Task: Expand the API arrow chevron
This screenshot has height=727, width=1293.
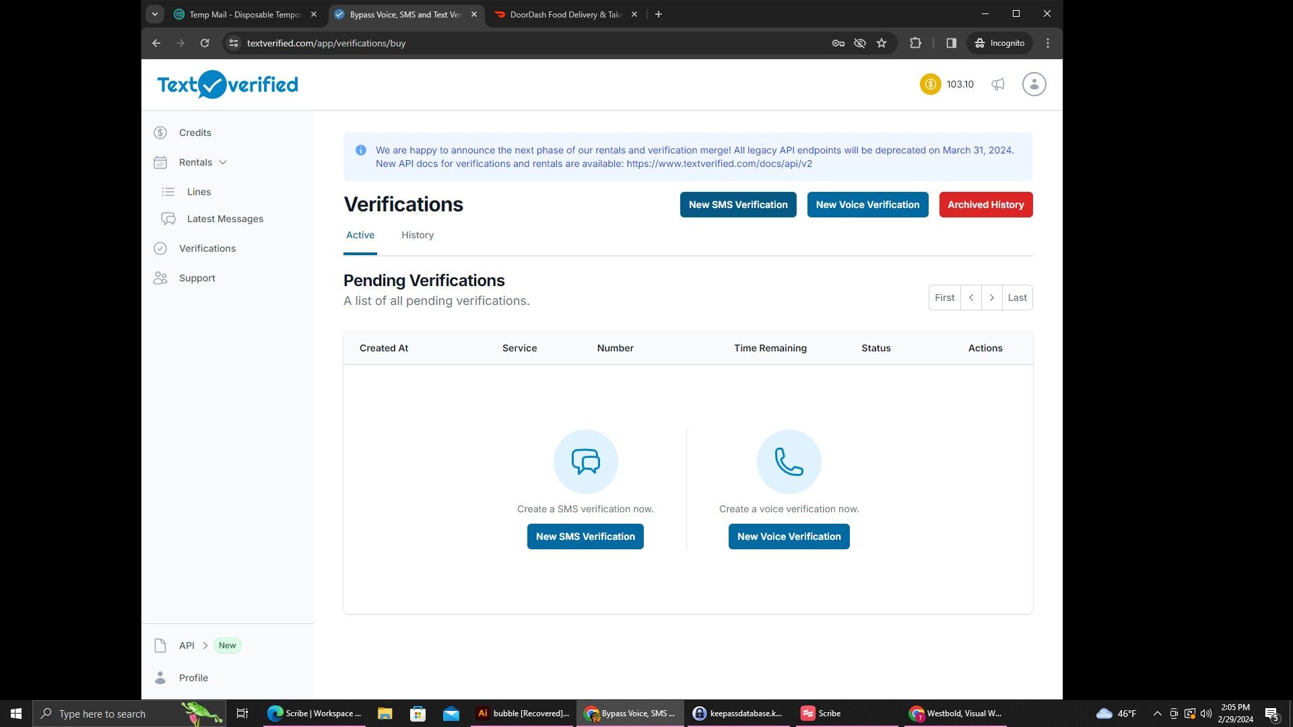Action: coord(205,646)
